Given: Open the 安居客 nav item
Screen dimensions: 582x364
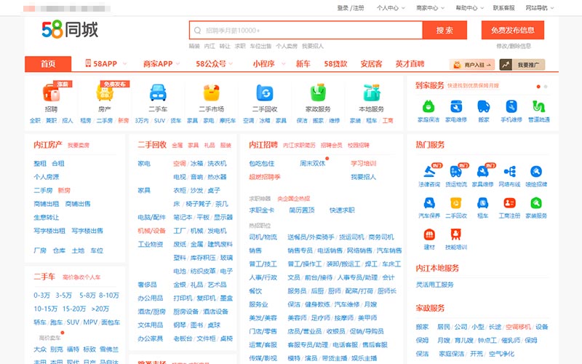Looking at the screenshot, I should (x=371, y=64).
